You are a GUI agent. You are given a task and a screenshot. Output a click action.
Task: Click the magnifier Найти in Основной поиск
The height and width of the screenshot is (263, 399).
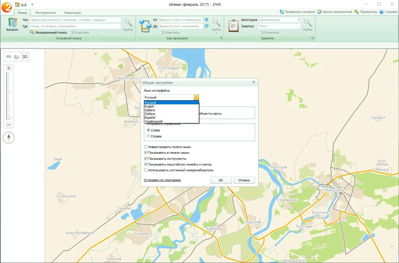click(128, 24)
